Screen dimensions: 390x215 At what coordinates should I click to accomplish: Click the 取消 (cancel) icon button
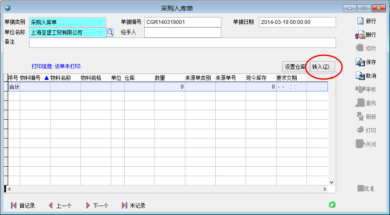coord(360,76)
